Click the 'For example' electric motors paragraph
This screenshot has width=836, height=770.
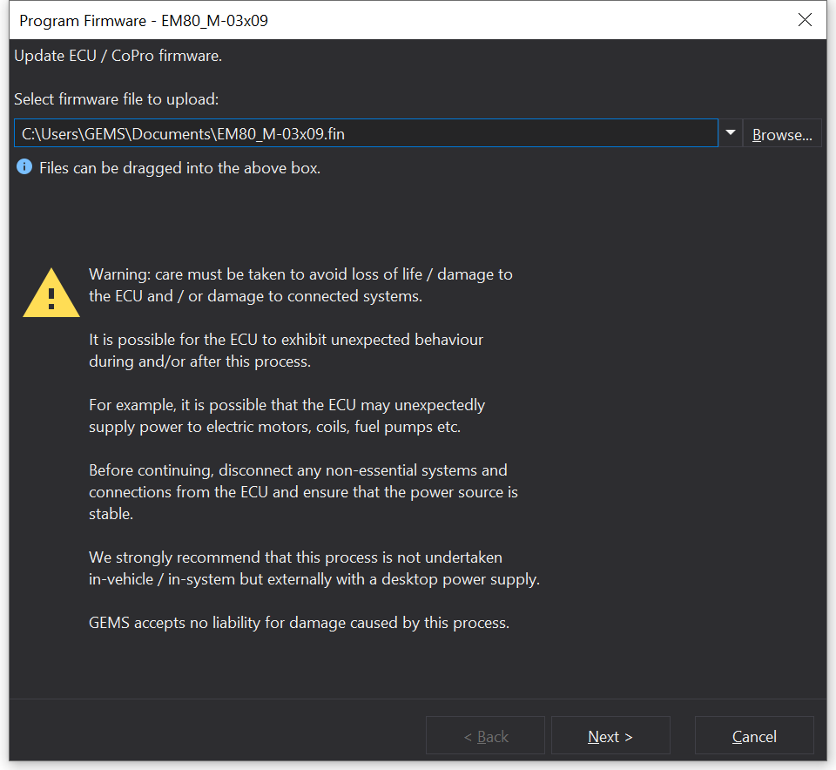click(287, 415)
